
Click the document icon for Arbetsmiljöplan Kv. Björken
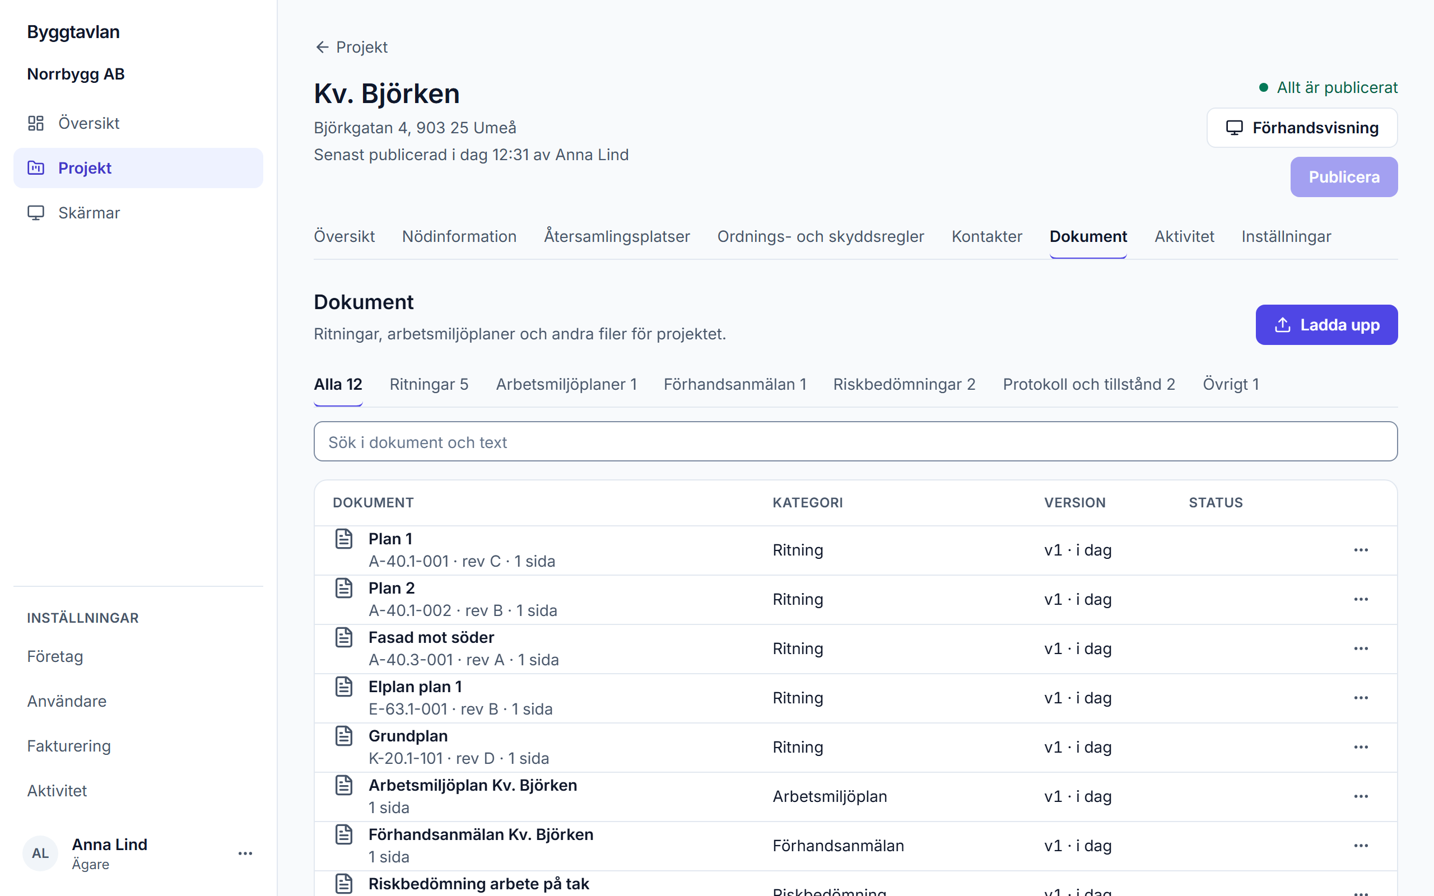coord(344,785)
